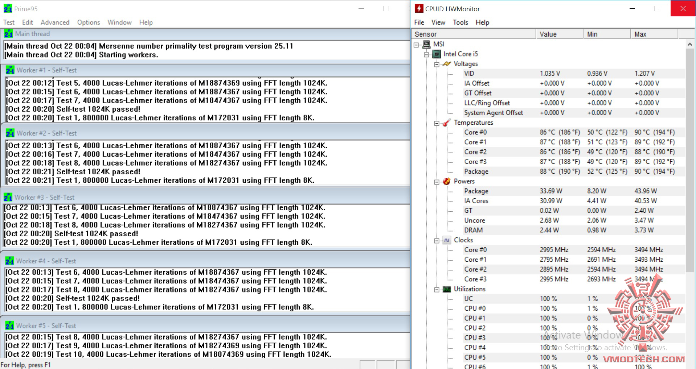Click the Worker #1 Self-Test window icon

click(x=10, y=70)
